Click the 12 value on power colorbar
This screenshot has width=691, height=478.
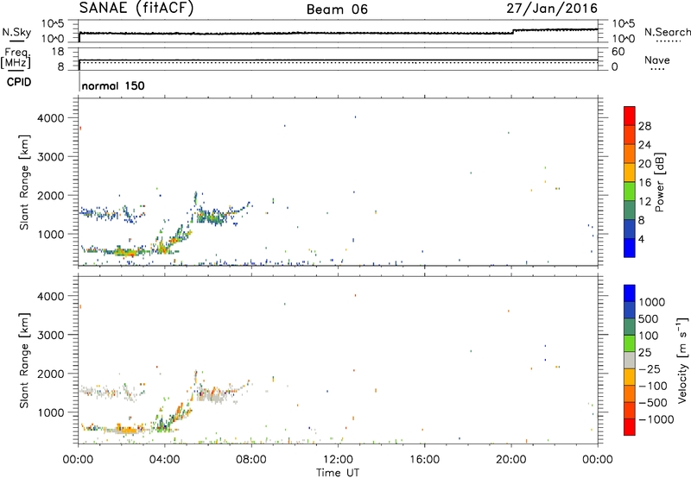coord(644,202)
